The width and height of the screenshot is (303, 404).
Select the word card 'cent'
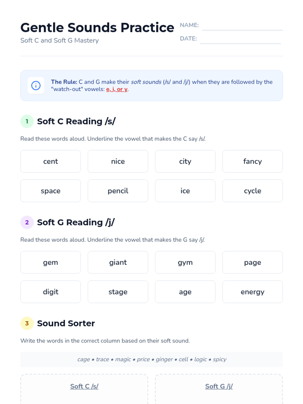click(x=50, y=161)
